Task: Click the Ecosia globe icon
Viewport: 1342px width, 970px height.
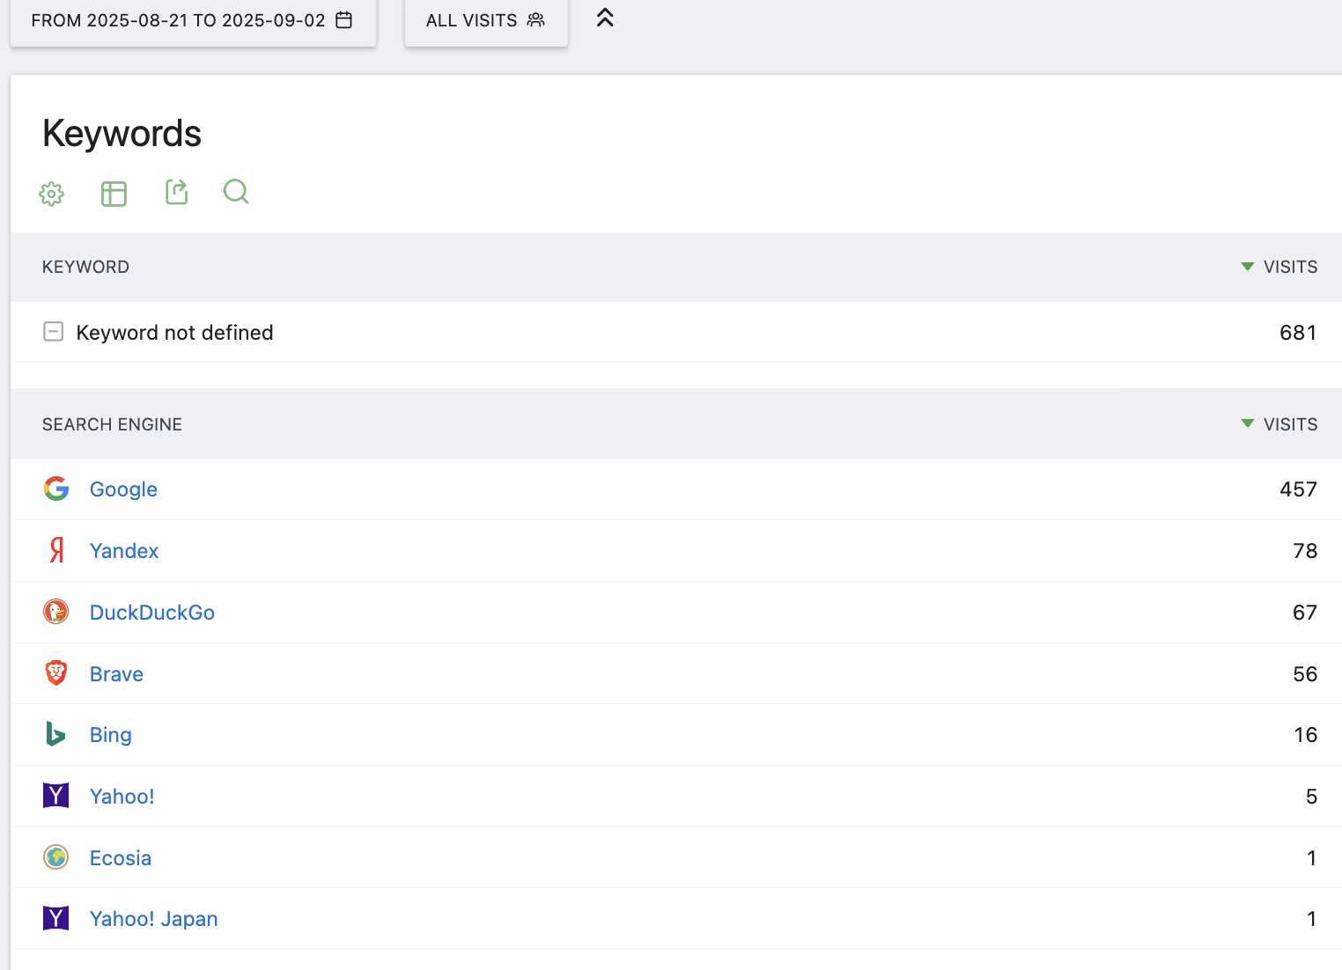Action: click(56, 857)
